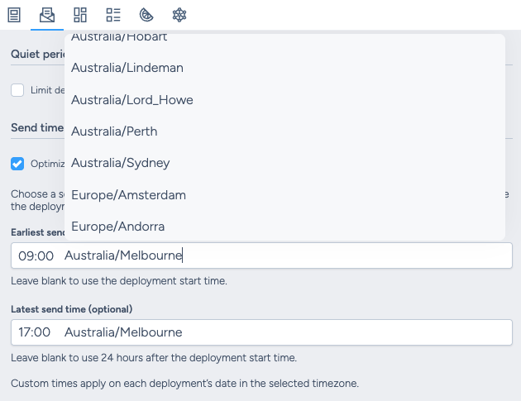Click the 'Custom times apply' note
The image size is (521, 401).
tap(184, 384)
